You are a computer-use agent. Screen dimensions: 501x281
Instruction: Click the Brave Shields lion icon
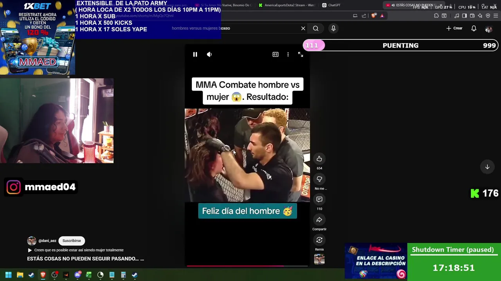374,16
